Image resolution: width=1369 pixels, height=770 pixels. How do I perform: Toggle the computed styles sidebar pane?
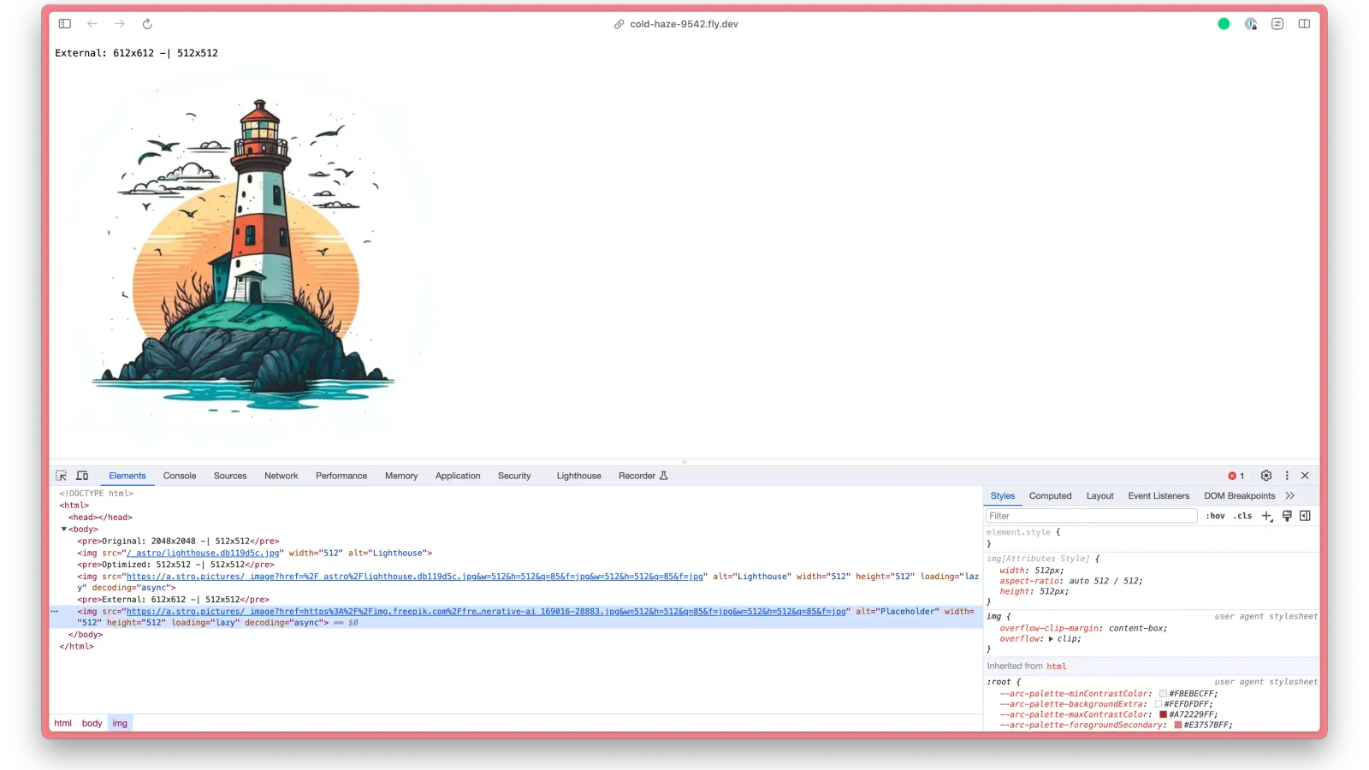[x=1305, y=516]
